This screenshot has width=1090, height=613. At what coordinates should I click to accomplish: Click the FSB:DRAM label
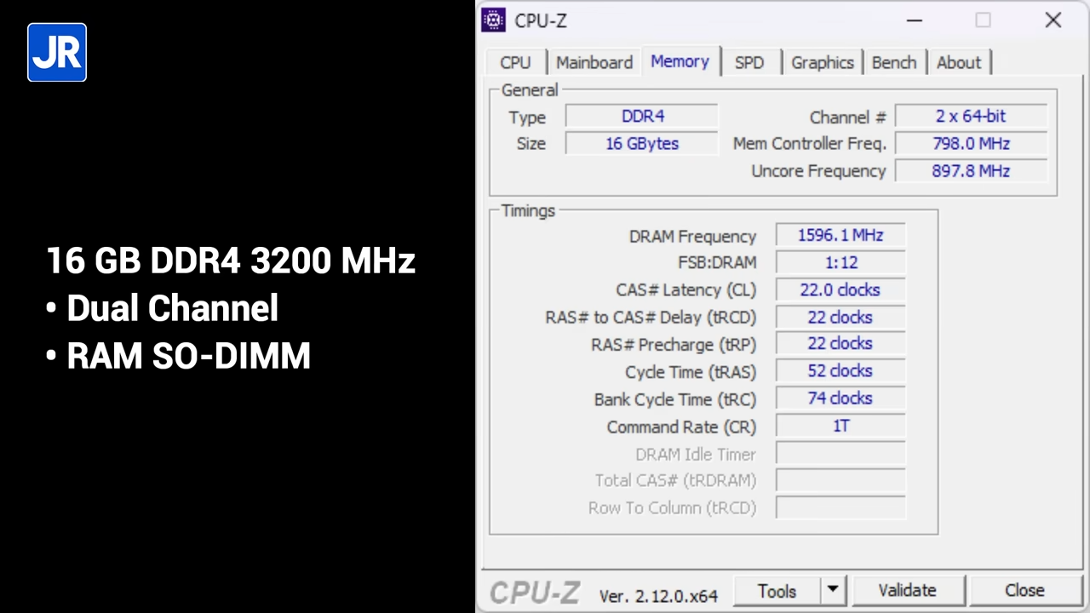717,263
